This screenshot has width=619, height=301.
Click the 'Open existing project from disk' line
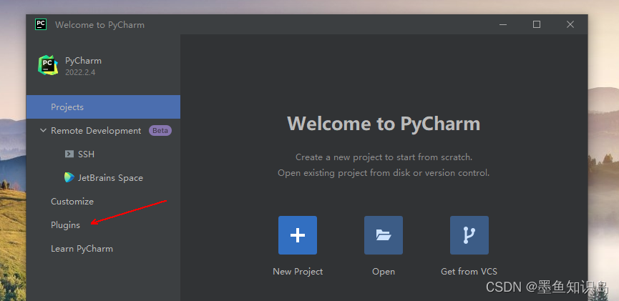coord(384,173)
